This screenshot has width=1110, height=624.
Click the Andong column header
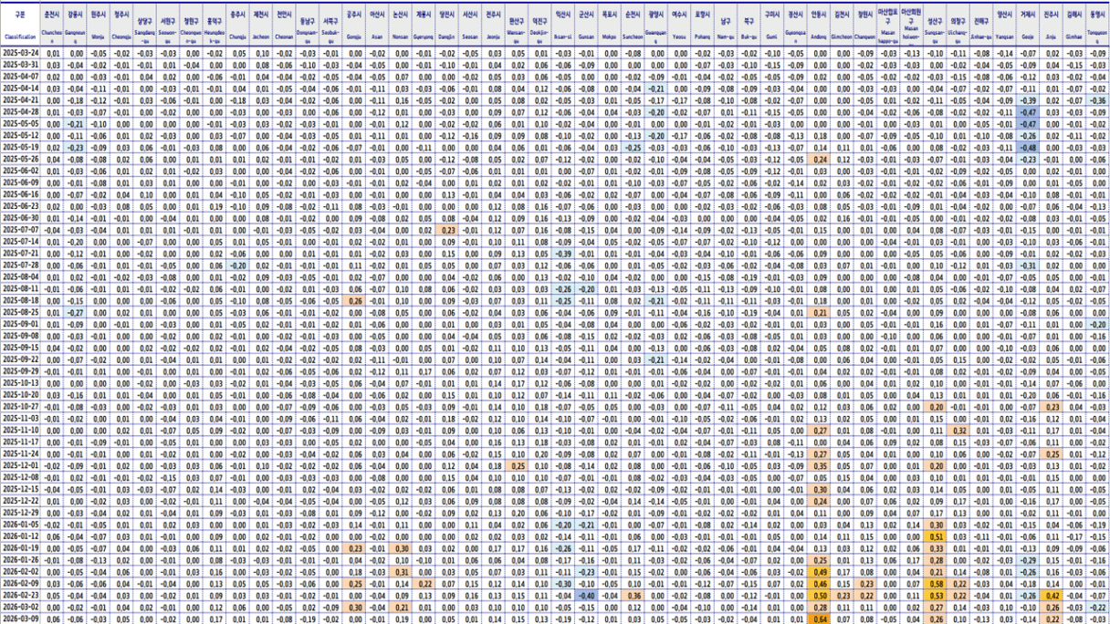pyautogui.click(x=819, y=26)
